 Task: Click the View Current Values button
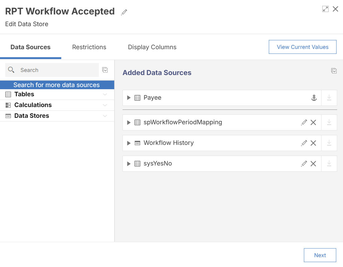click(302, 47)
